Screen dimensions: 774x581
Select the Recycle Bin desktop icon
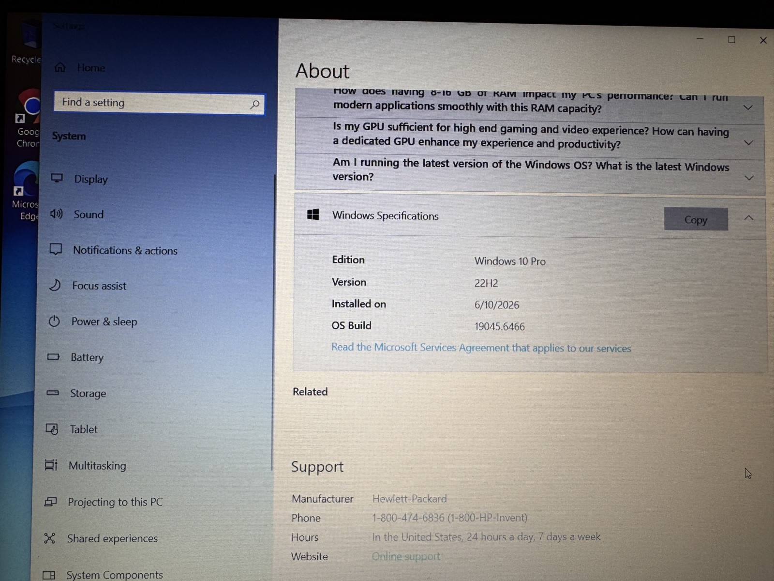click(x=26, y=43)
